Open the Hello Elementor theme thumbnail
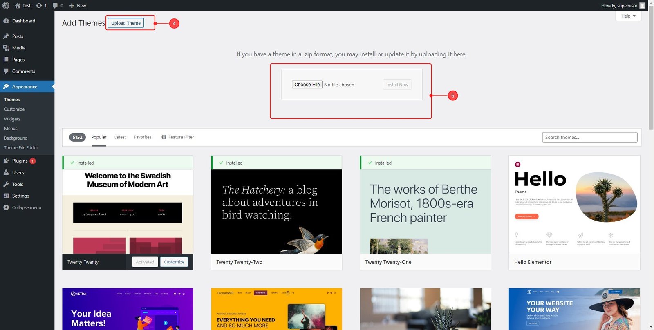The height and width of the screenshot is (330, 654). click(x=574, y=205)
